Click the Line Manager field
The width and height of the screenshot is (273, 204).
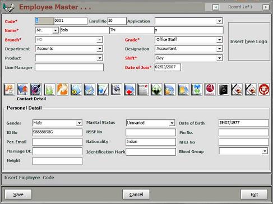click(69, 67)
